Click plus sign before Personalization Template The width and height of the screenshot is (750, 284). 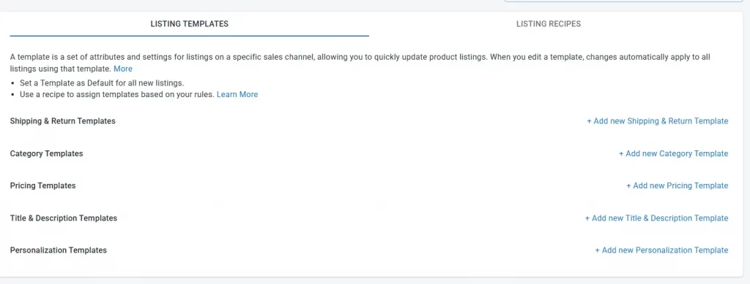[x=598, y=250]
